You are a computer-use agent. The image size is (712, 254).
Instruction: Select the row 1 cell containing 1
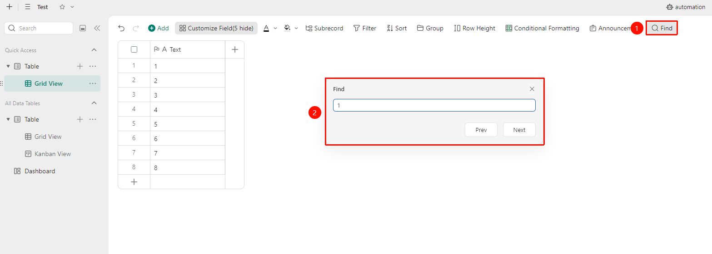(188, 66)
